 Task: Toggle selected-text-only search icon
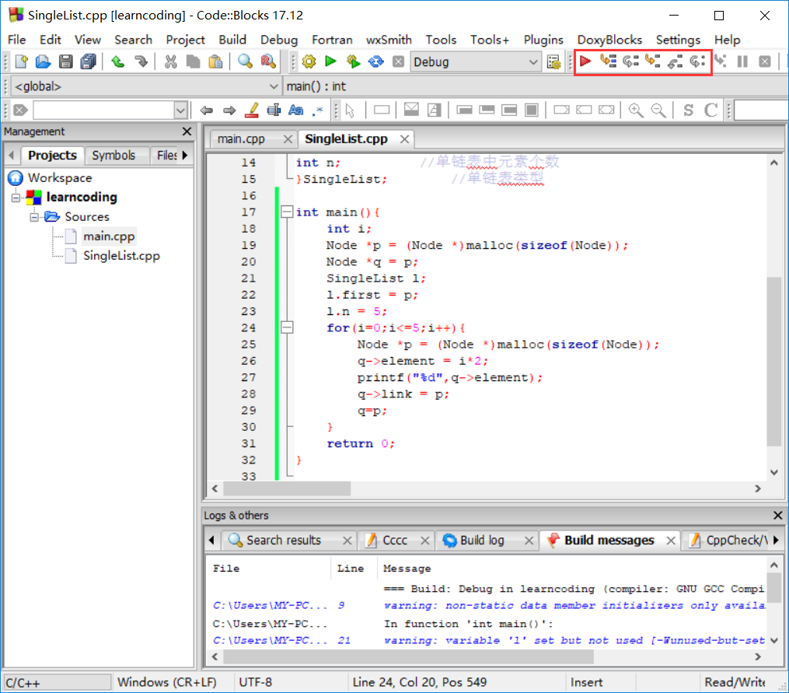click(274, 110)
